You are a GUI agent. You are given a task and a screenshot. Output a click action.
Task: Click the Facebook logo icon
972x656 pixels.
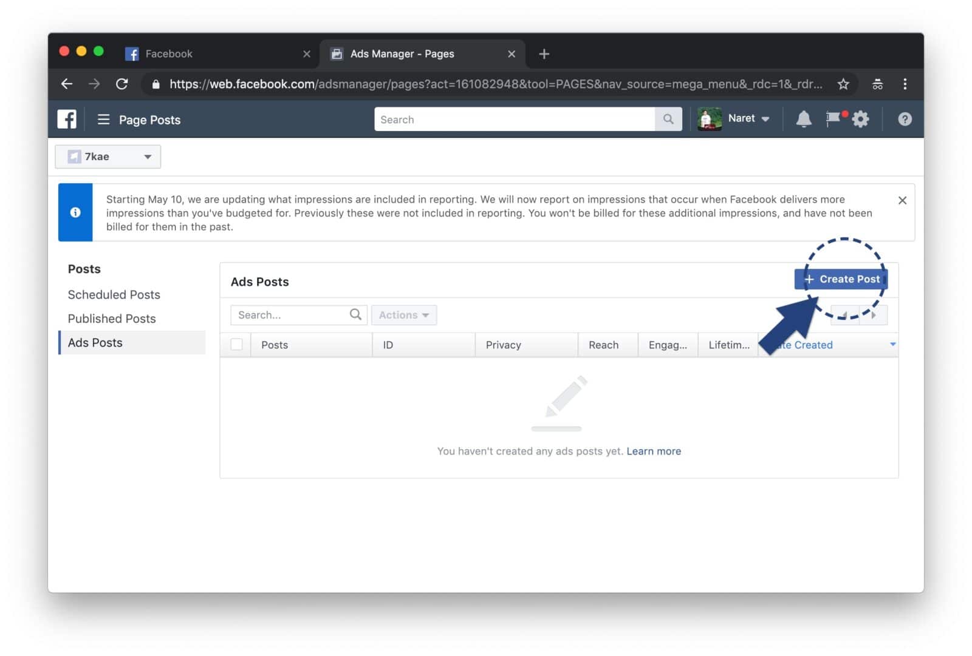67,120
